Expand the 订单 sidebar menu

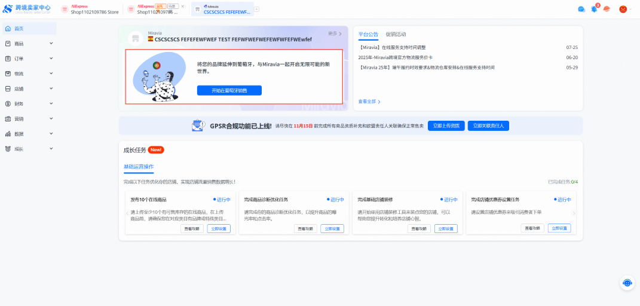[x=29, y=59]
